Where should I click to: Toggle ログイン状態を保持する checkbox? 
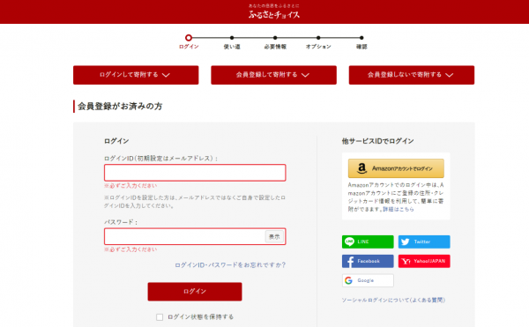tap(160, 317)
